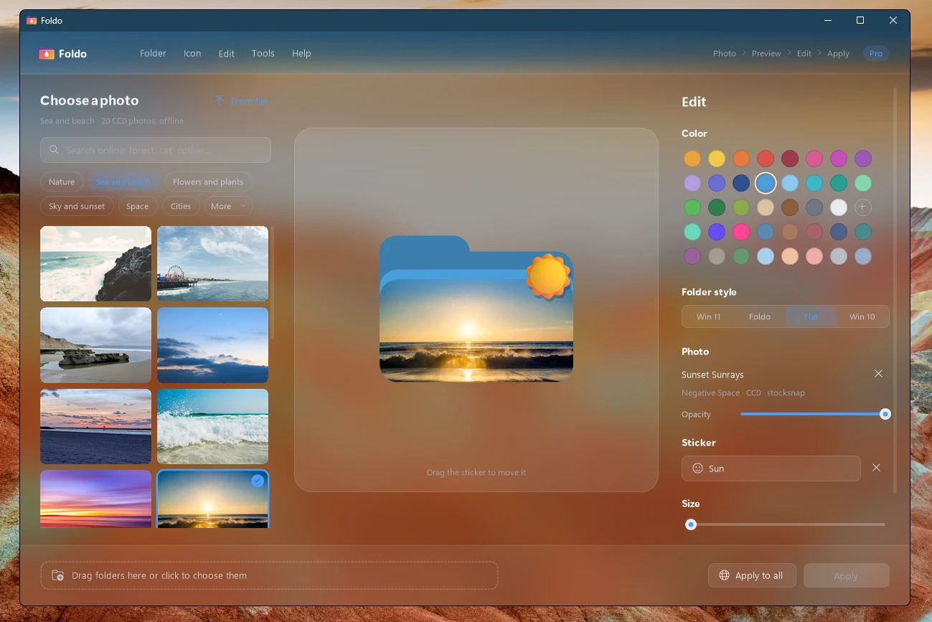
Task: Maximize the Foldo window
Action: tap(860, 21)
